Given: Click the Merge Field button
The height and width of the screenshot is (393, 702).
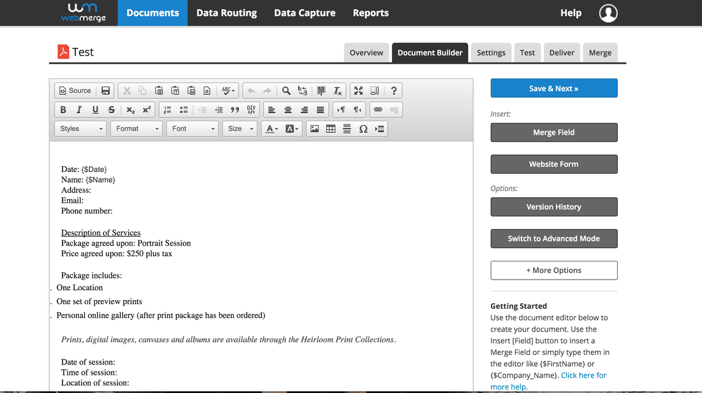Looking at the screenshot, I should 553,132.
